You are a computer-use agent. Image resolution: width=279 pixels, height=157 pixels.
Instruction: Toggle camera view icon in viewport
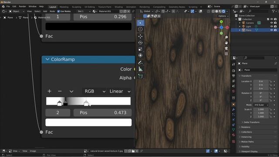(226, 48)
